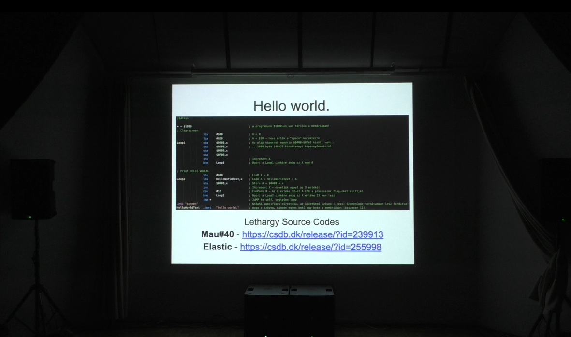This screenshot has width=571, height=337.
Task: Click the 'cpx' instruction in code
Action: (x=205, y=191)
